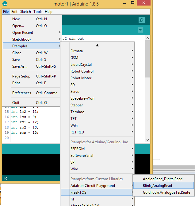Open the Tools menu

coord(38,12)
